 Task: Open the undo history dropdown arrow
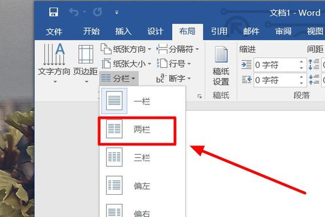click(84, 12)
